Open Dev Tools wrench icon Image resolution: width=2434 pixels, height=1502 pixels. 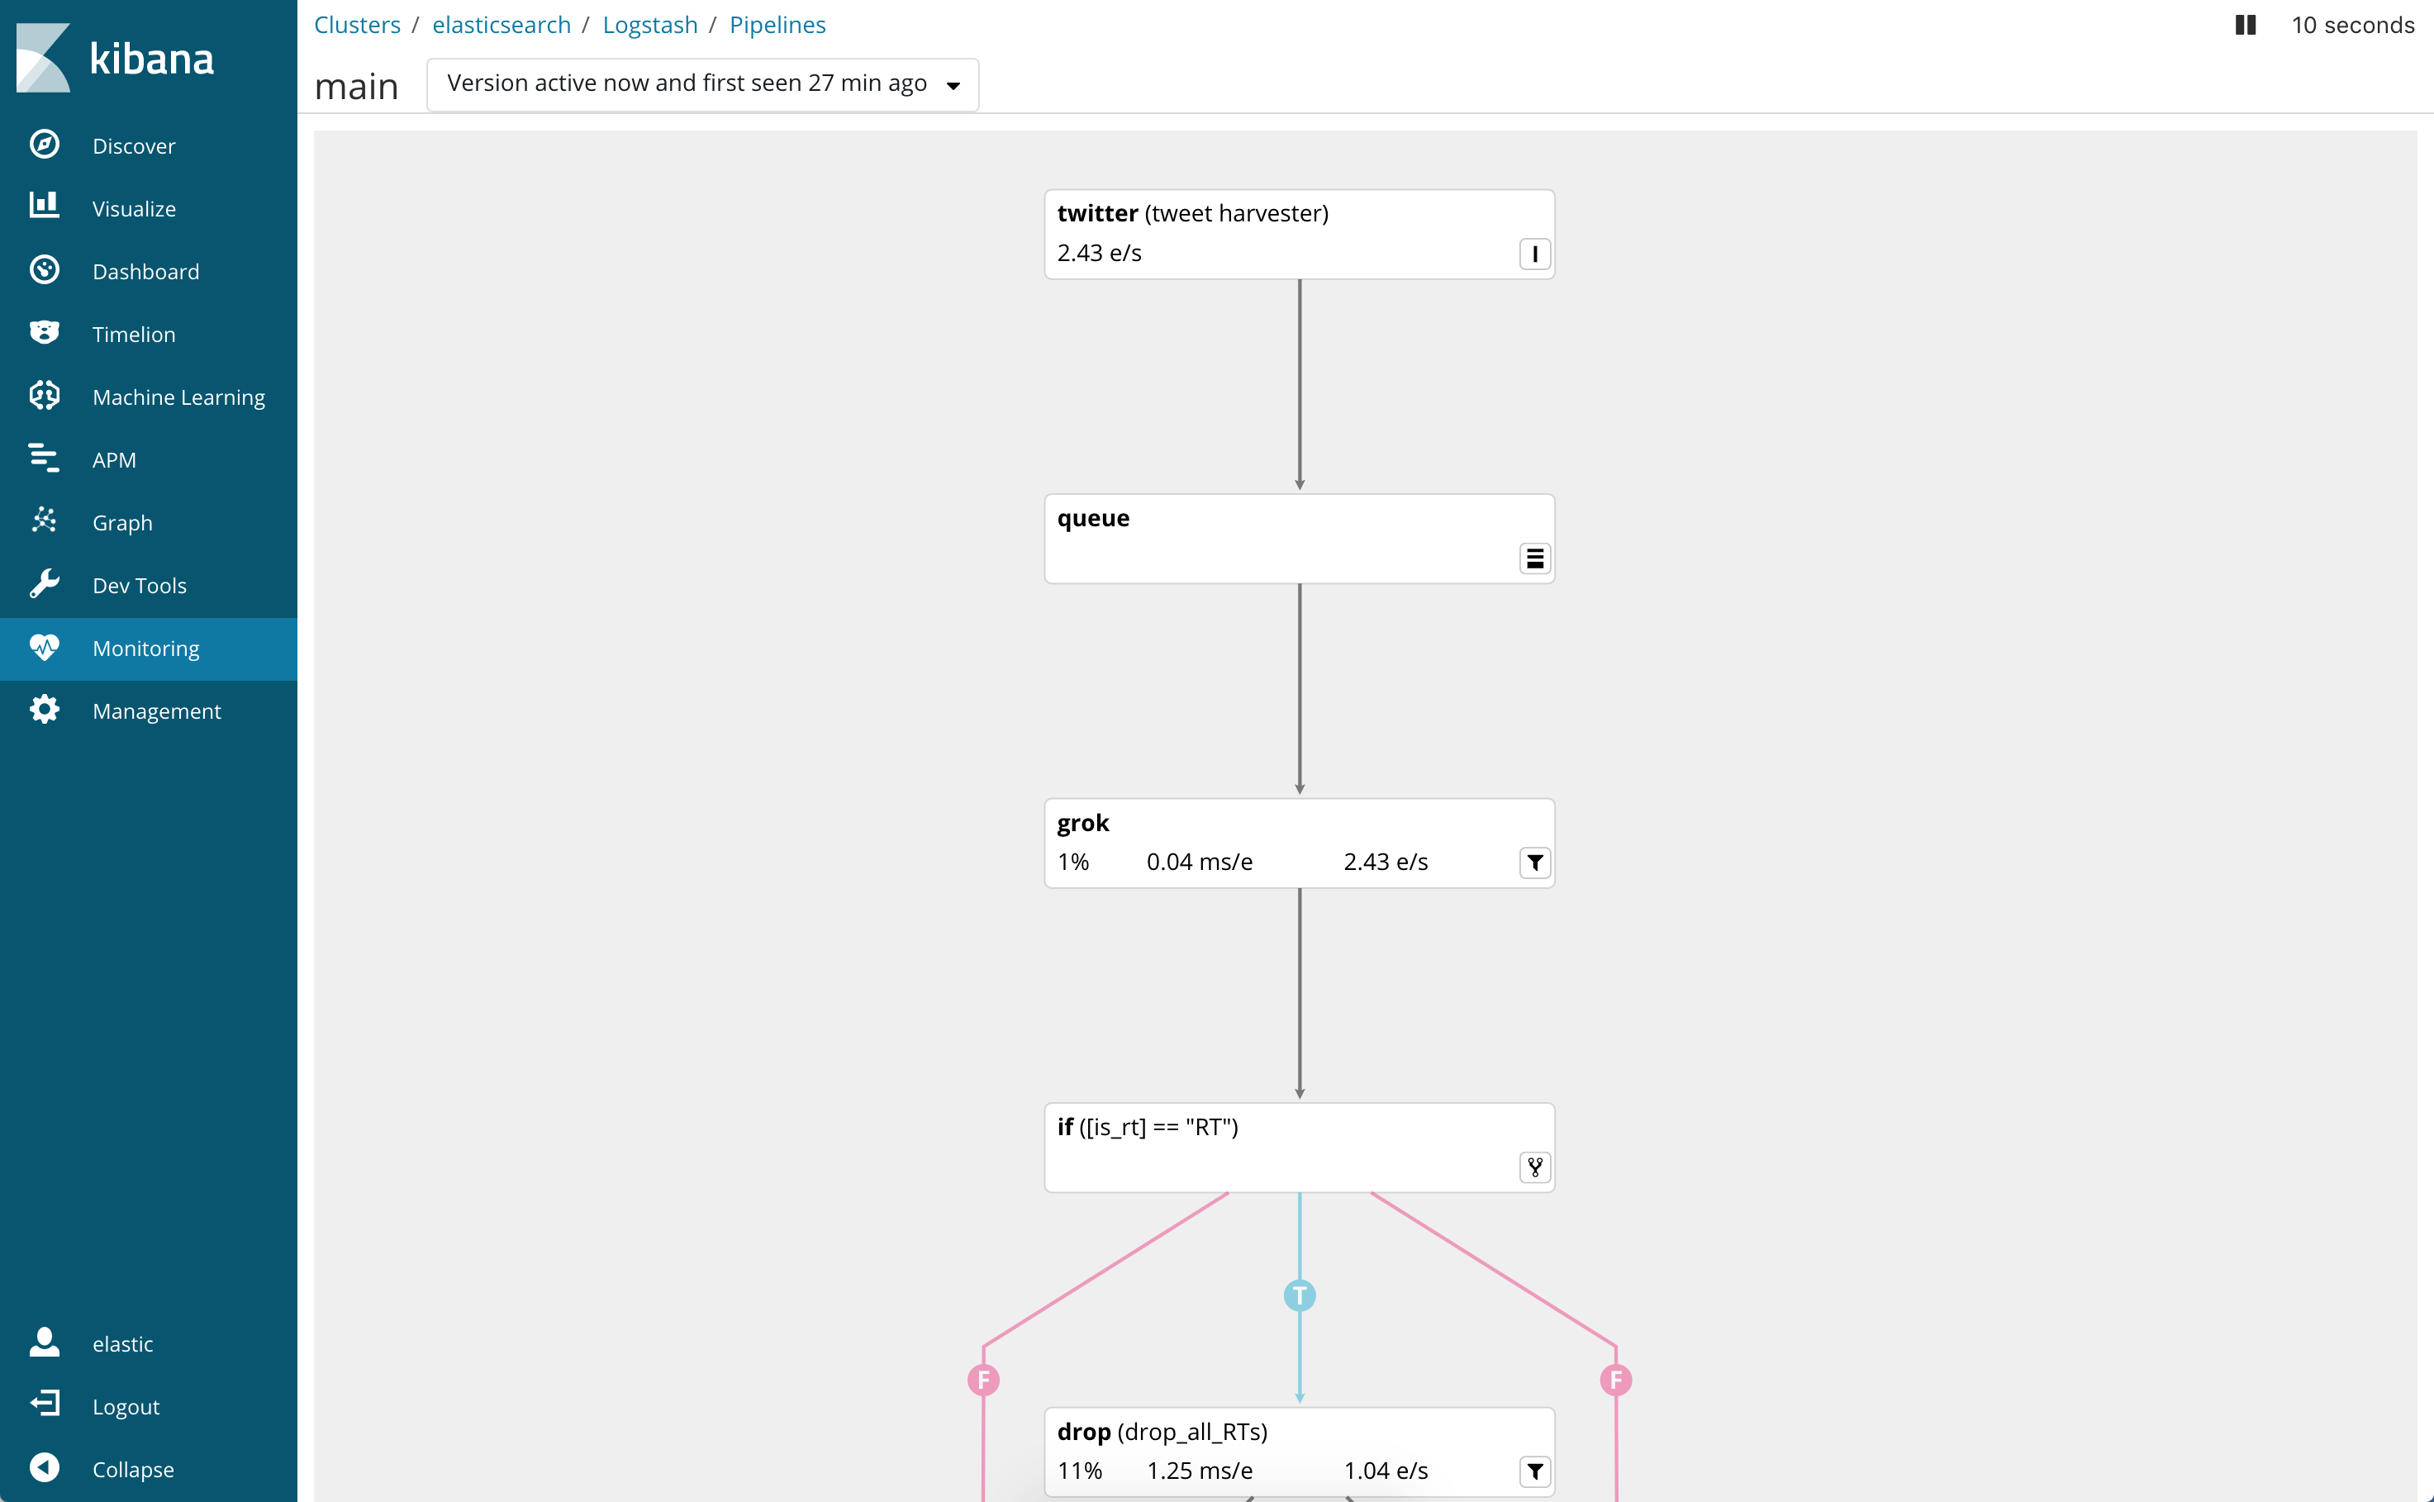point(45,584)
